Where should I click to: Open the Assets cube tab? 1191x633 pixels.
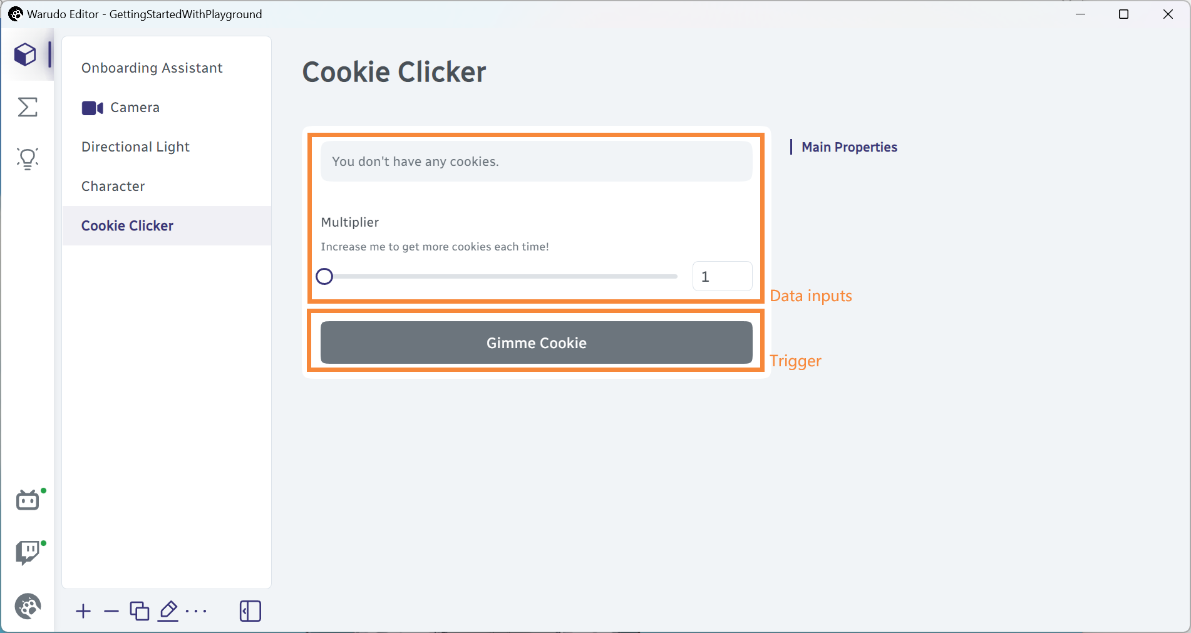click(x=26, y=54)
